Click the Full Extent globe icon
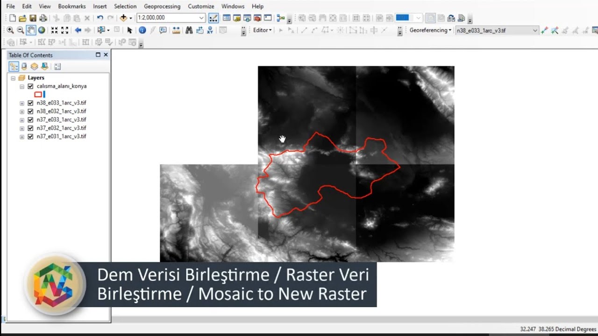 click(42, 30)
